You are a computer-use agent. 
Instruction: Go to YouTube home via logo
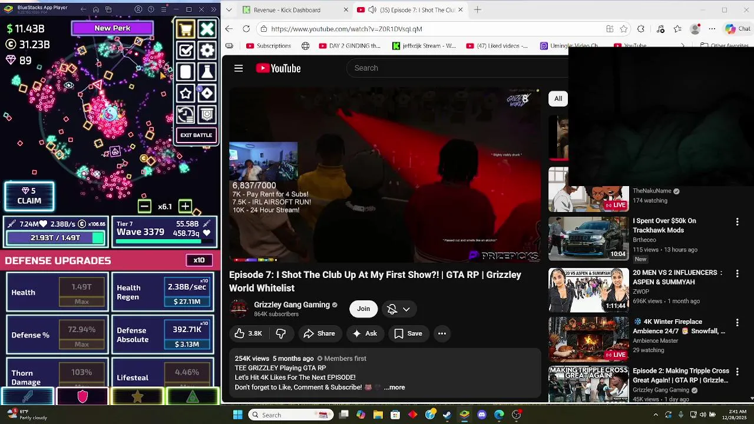pyautogui.click(x=278, y=68)
